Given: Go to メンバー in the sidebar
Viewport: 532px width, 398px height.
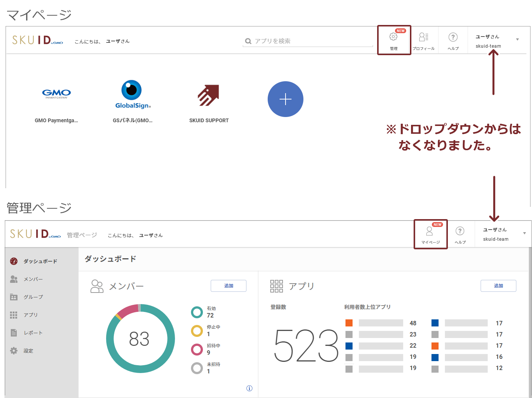Looking at the screenshot, I should (x=33, y=279).
